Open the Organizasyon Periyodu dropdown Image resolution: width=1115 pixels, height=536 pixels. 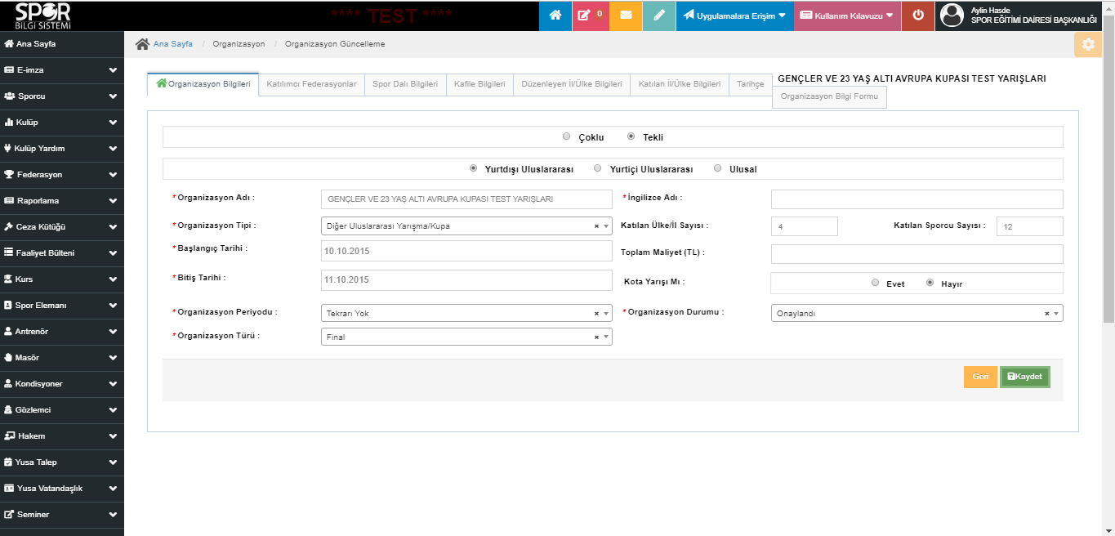click(x=466, y=314)
